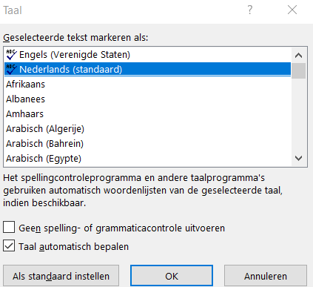The width and height of the screenshot is (313, 287).
Task: Disable Taal automatisch bepalen checkbox
Action: pos(9,246)
